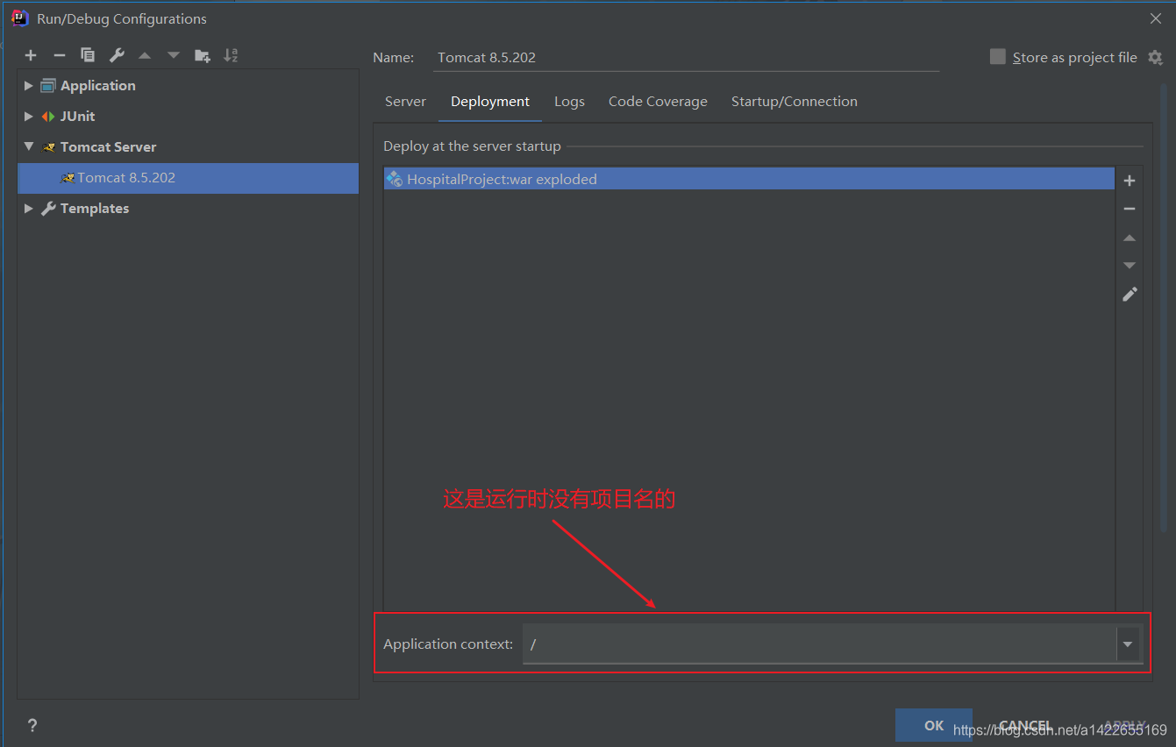This screenshot has width=1176, height=747.
Task: Click the JUnit tree label
Action: (x=78, y=117)
